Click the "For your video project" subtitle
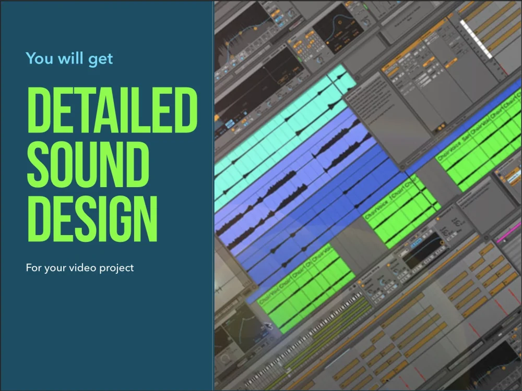This screenshot has height=391, width=522. pyautogui.click(x=80, y=268)
